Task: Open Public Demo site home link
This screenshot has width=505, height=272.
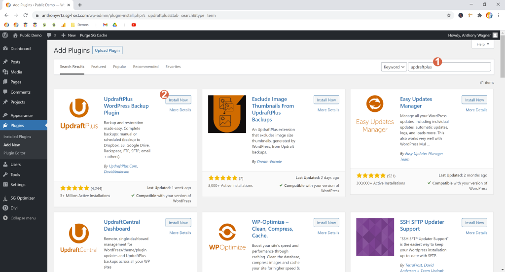Action: (x=28, y=35)
